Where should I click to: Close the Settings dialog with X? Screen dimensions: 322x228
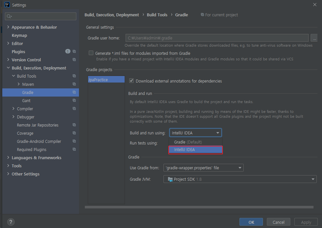click(x=314, y=5)
